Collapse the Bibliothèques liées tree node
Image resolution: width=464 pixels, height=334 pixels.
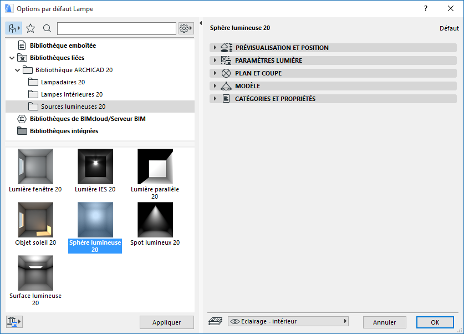[12, 57]
